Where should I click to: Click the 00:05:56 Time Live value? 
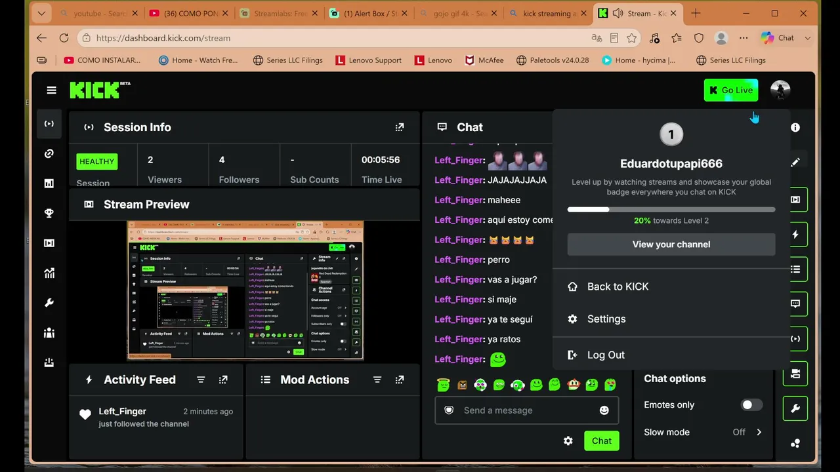click(381, 160)
